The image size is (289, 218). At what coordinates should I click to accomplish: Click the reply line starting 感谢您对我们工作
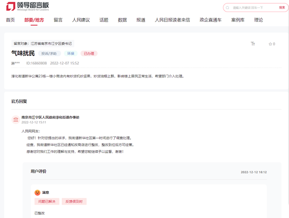[x=75, y=152]
